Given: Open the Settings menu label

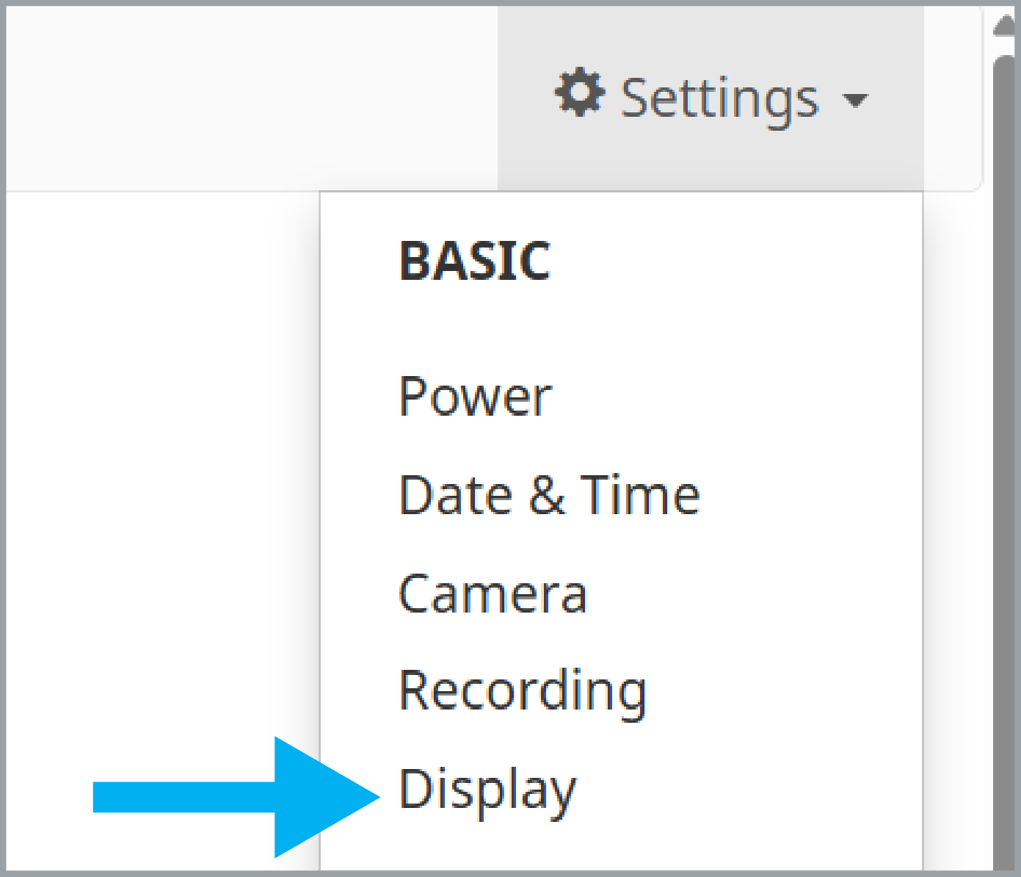Looking at the screenshot, I should (x=719, y=98).
